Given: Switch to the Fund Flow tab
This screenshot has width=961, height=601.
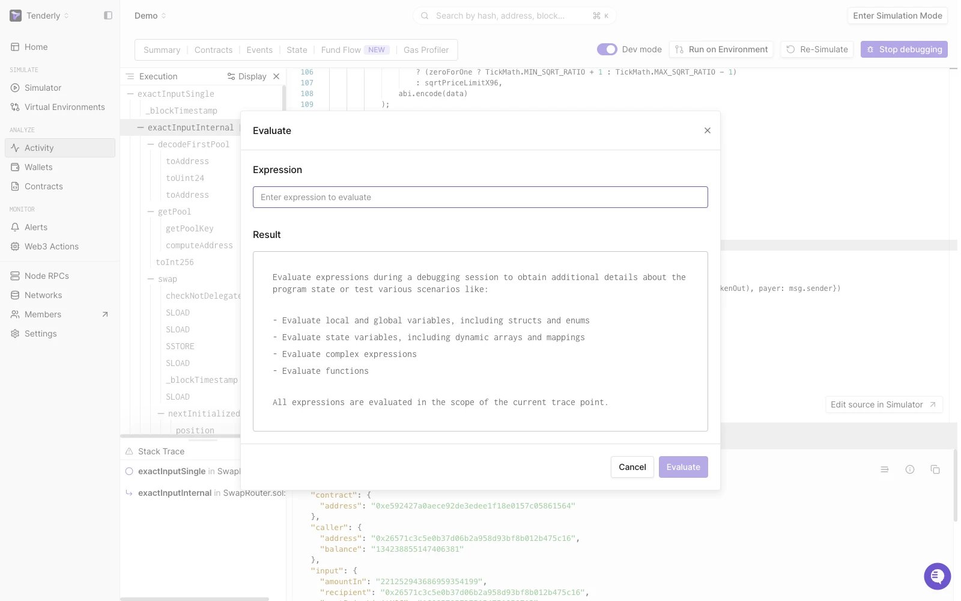Looking at the screenshot, I should click(x=355, y=50).
